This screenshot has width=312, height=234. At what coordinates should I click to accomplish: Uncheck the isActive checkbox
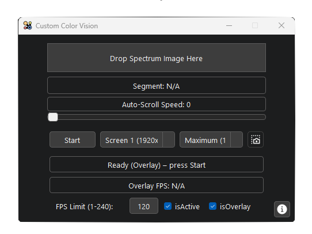168,206
